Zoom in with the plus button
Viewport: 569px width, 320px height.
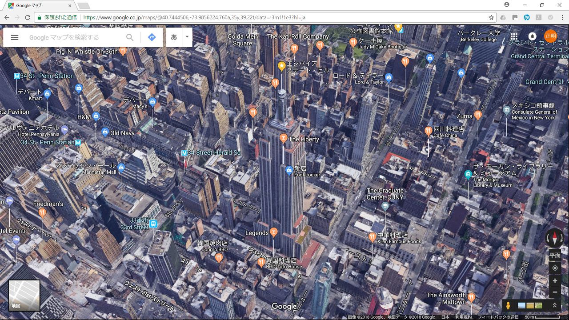click(x=555, y=281)
